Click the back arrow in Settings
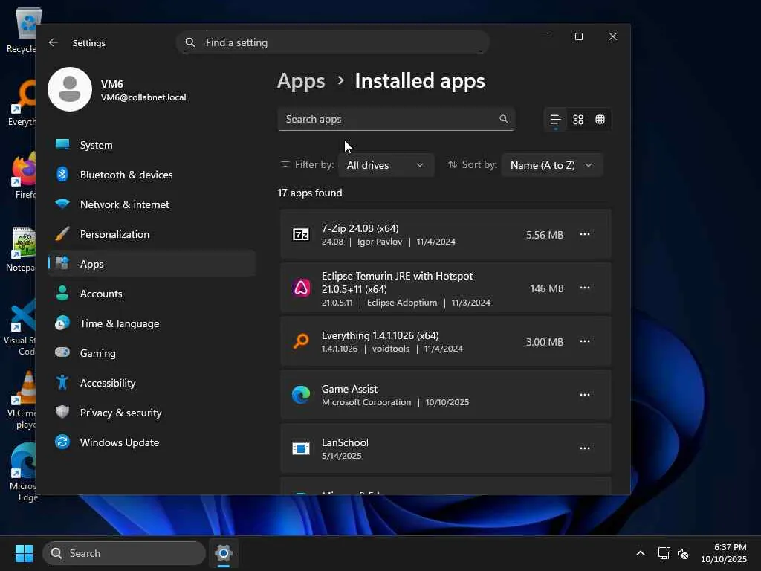The width and height of the screenshot is (761, 571). [x=54, y=43]
